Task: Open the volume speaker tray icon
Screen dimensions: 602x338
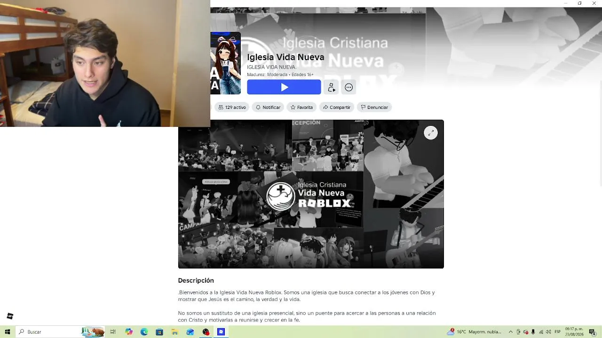Action: [x=548, y=332]
